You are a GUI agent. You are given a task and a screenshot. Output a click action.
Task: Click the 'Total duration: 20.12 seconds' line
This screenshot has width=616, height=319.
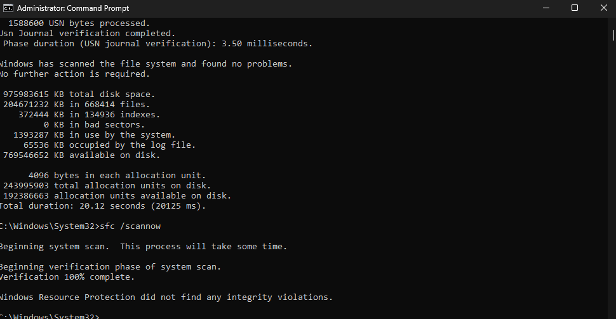pyautogui.click(x=102, y=206)
